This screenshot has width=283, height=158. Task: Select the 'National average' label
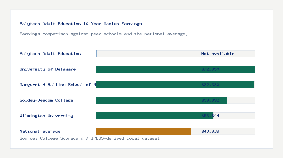click(40, 131)
